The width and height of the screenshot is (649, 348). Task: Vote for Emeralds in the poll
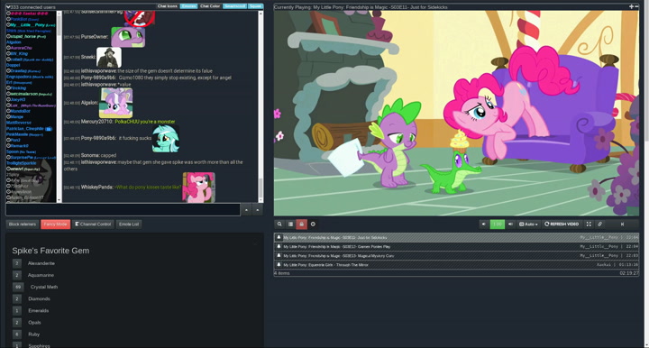(17, 310)
